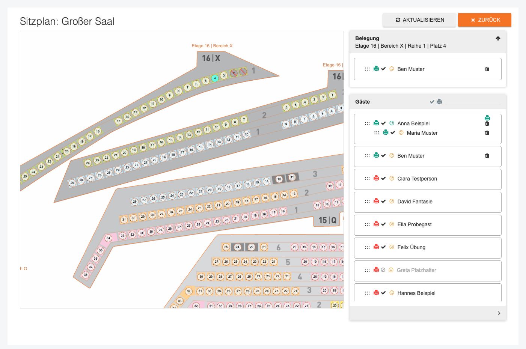This screenshot has width=526, height=349.
Task: Toggle the checkmark beside Hannes Beispiel
Action: 383,293
